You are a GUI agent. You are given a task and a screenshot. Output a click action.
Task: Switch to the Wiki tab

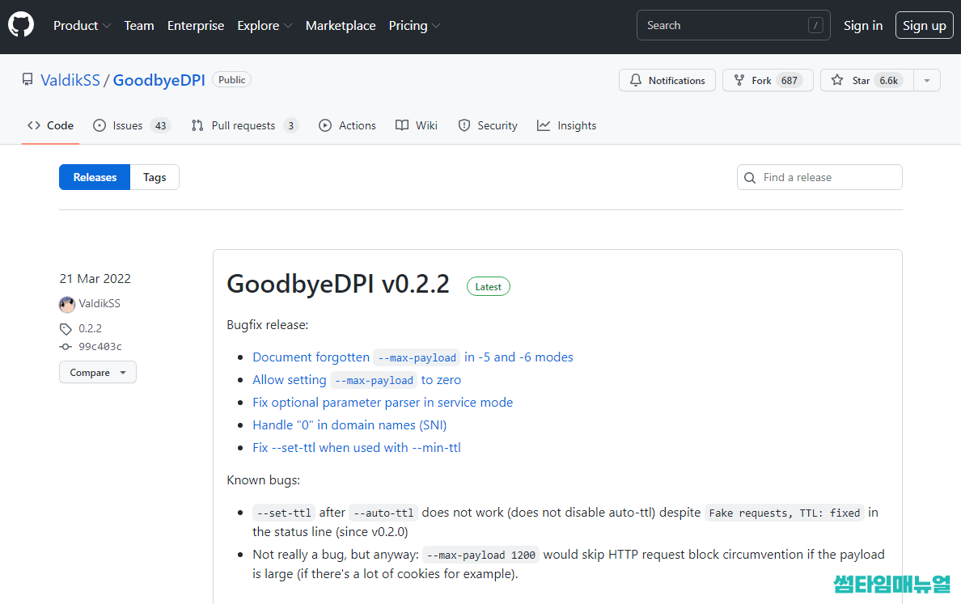point(416,125)
